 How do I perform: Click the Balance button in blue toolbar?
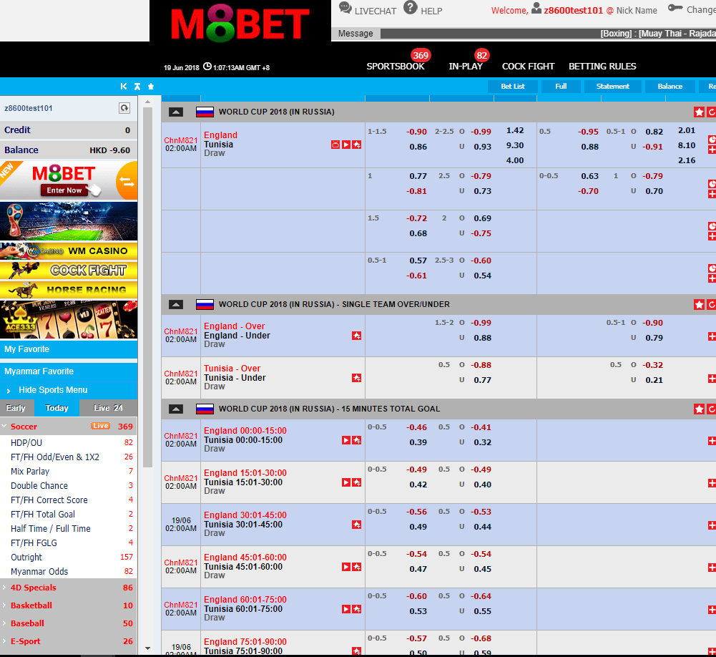(670, 87)
